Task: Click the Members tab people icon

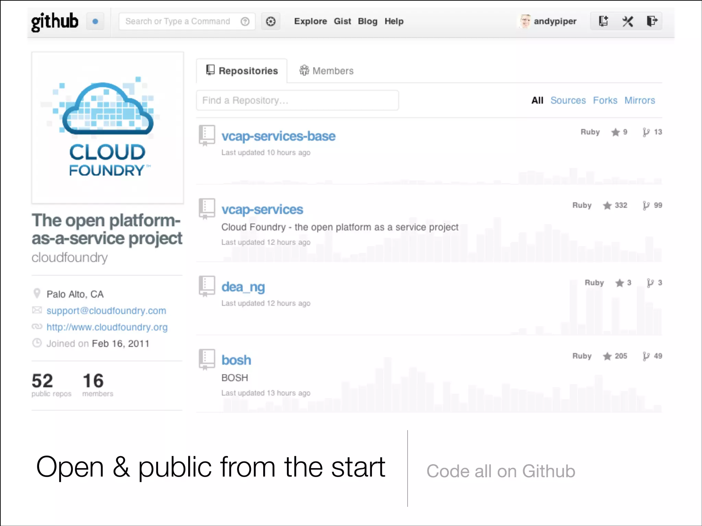Action: (x=304, y=70)
